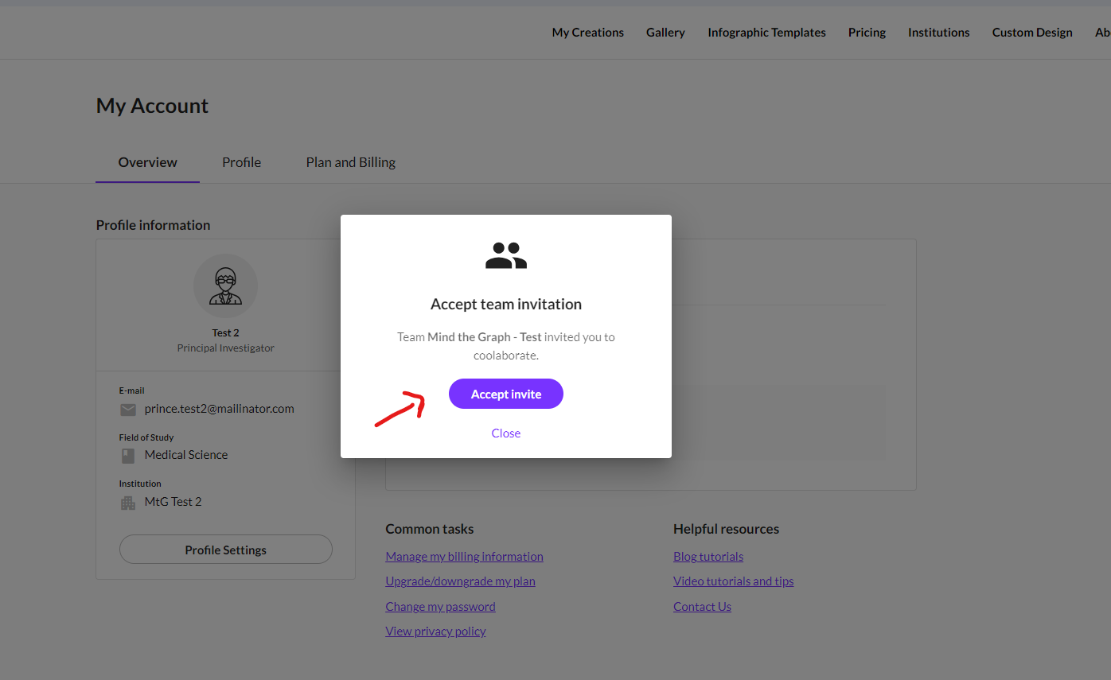Screen dimensions: 1111x680
Task: Click the Test 2 avatar image
Action: tap(225, 286)
